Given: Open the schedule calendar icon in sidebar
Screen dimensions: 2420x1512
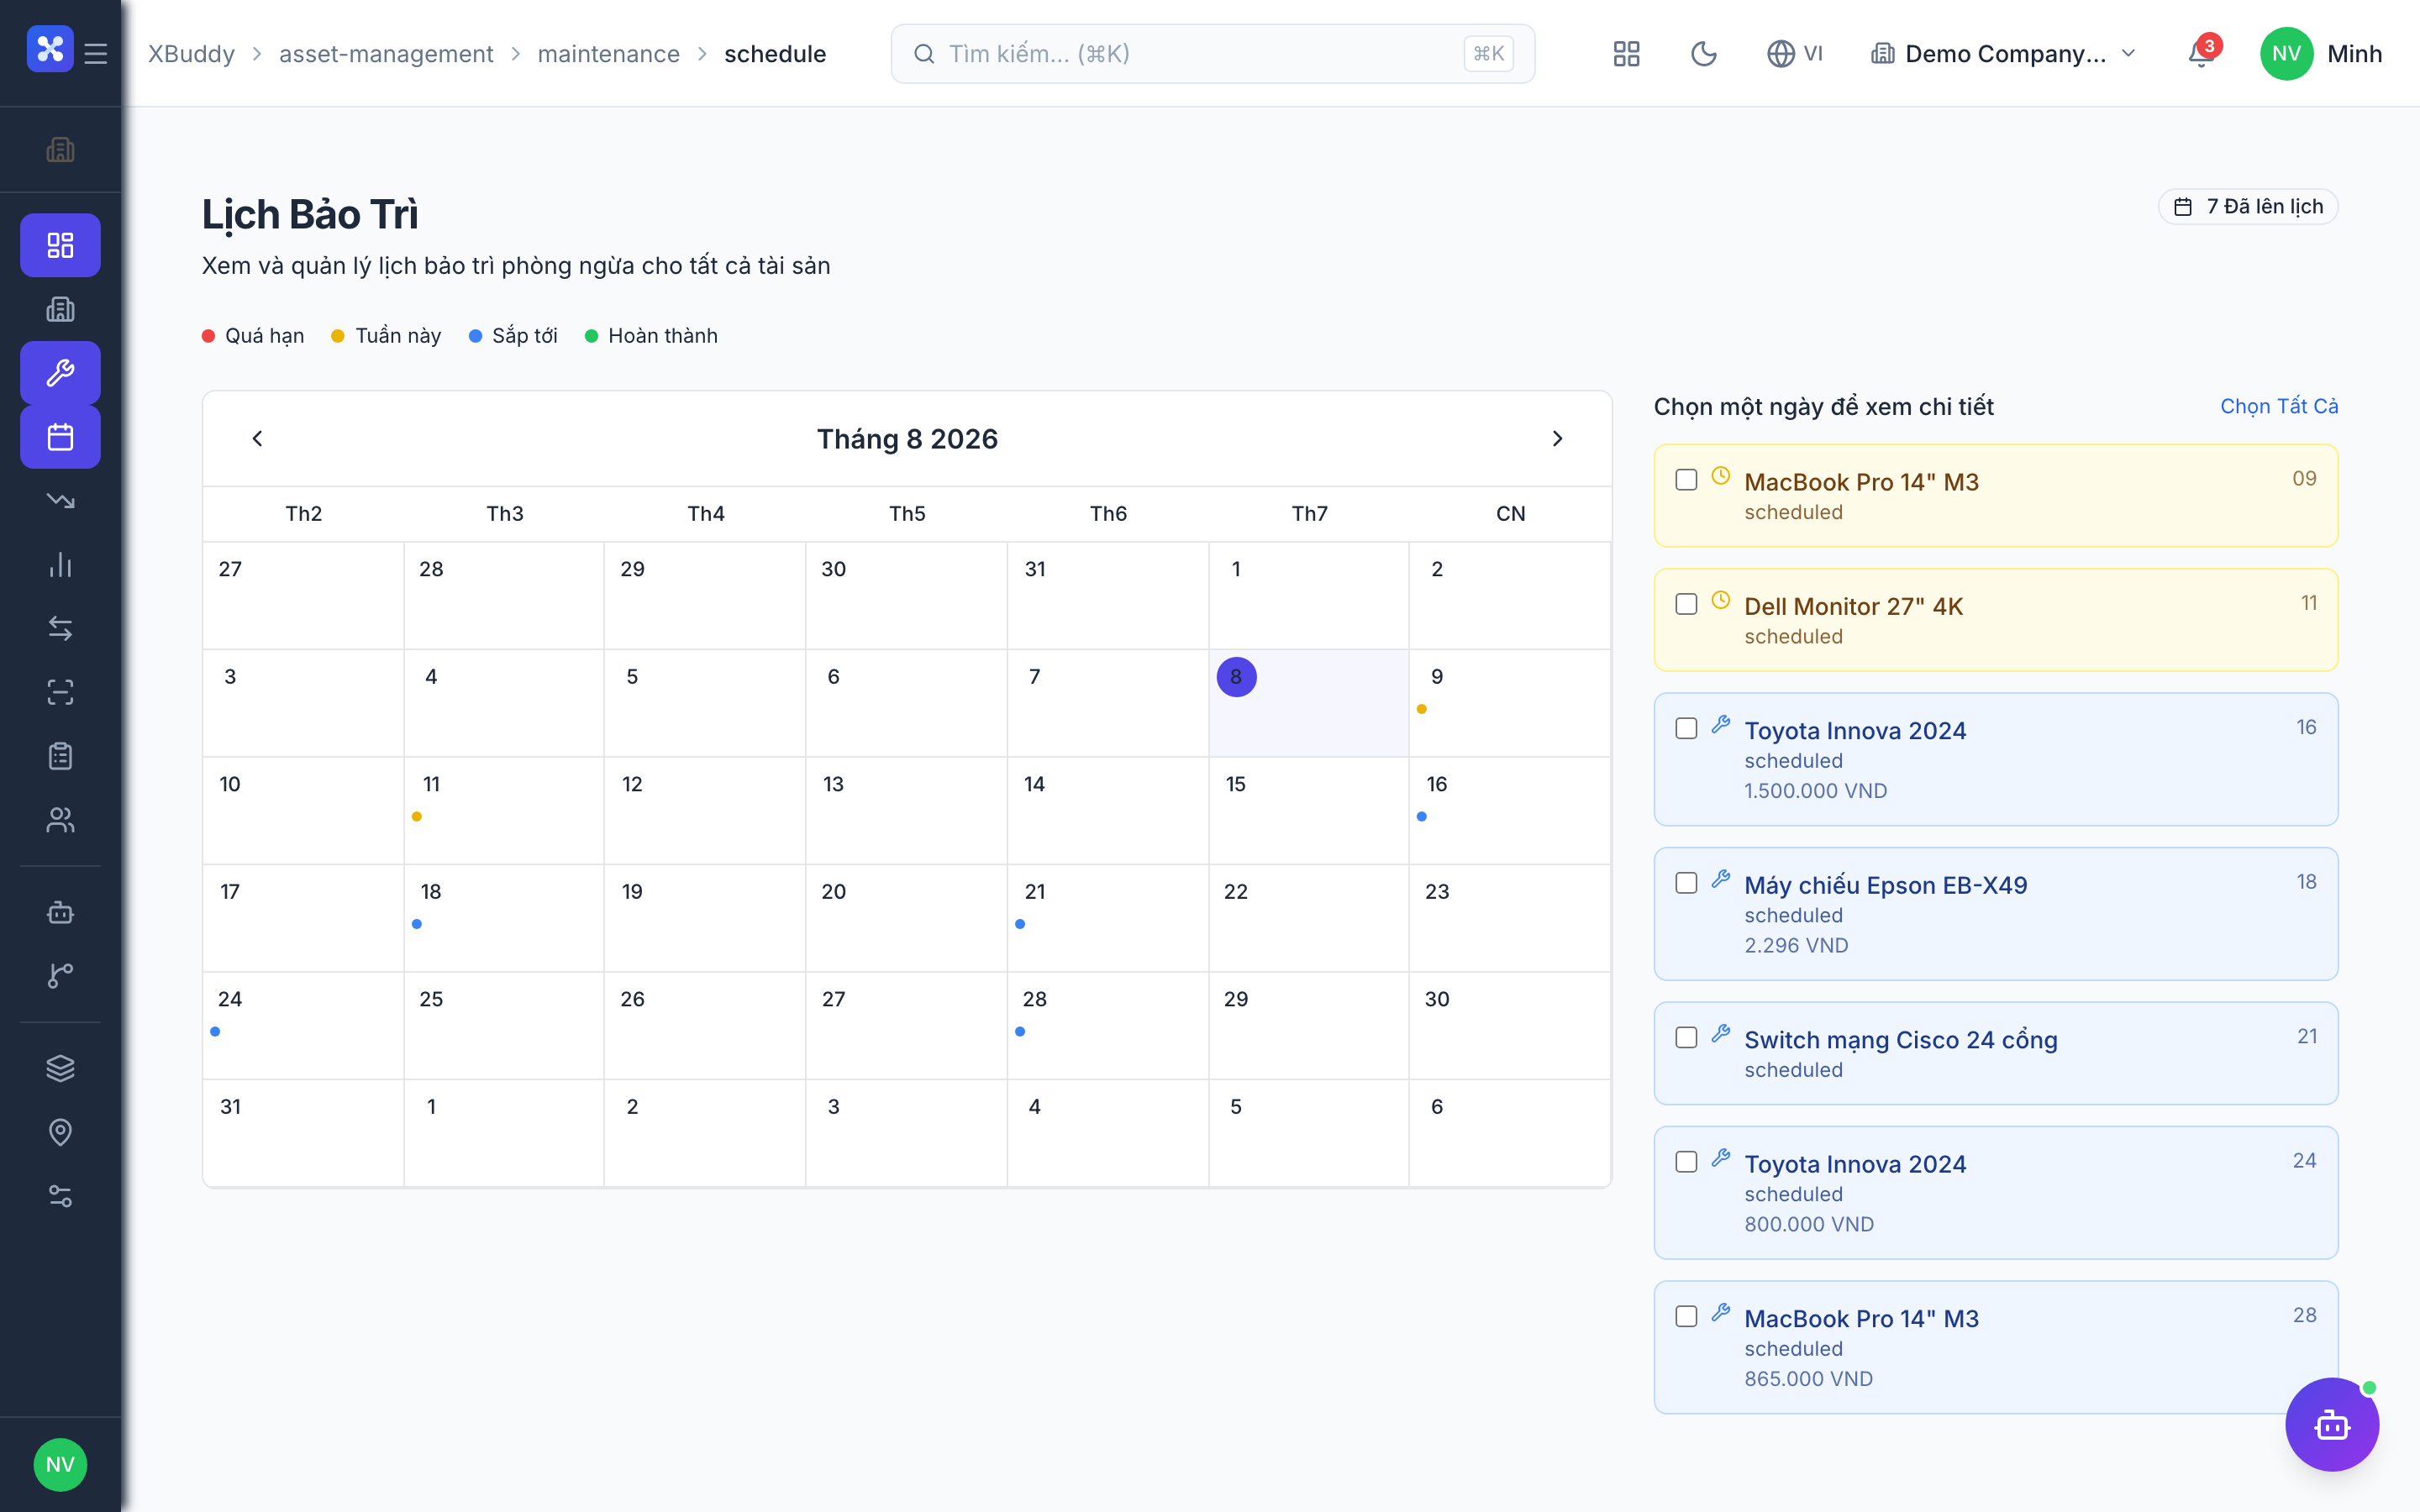Looking at the screenshot, I should tap(60, 437).
